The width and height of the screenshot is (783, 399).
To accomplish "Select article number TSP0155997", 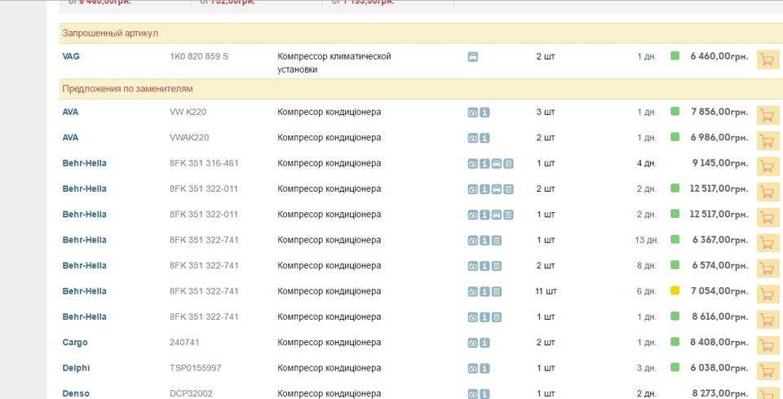I will coord(195,368).
